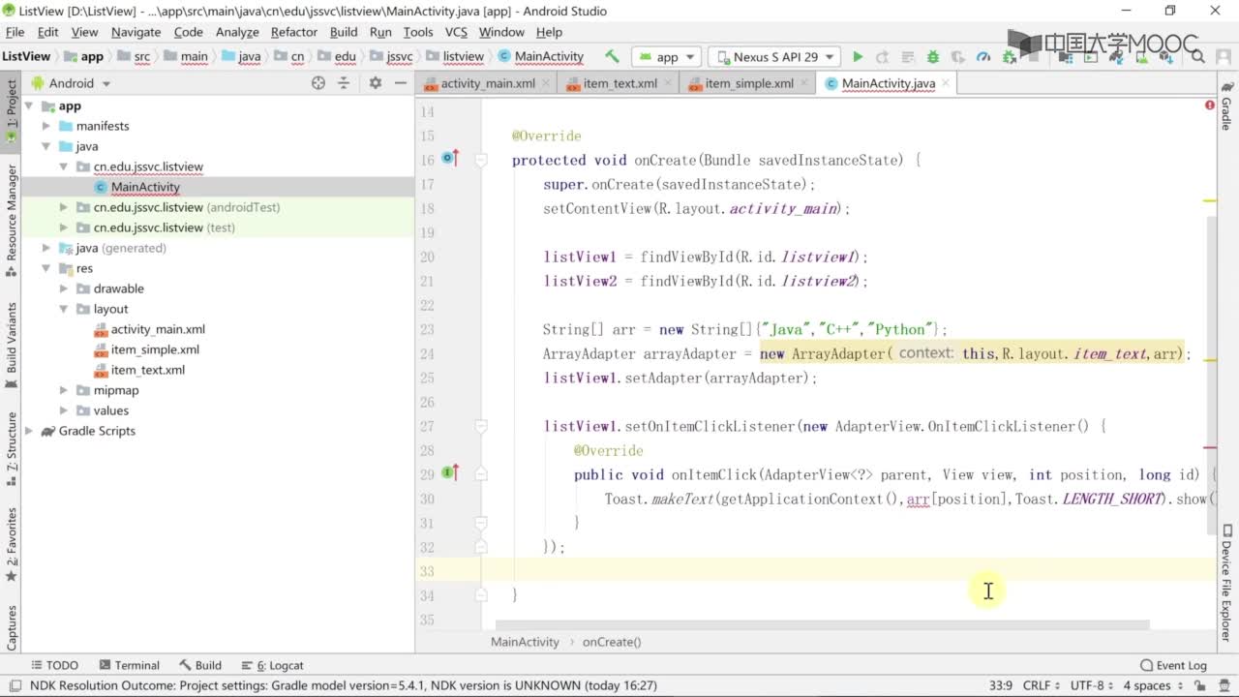Click Collapse All icon in Project panel
Image resolution: width=1239 pixels, height=697 pixels.
[344, 83]
